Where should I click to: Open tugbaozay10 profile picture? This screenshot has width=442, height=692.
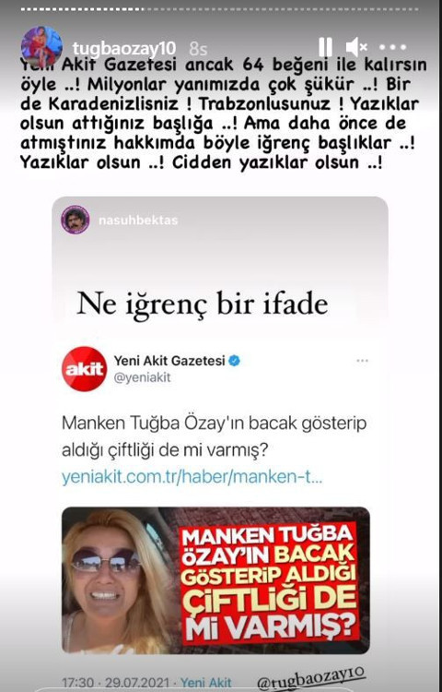pyautogui.click(x=41, y=47)
